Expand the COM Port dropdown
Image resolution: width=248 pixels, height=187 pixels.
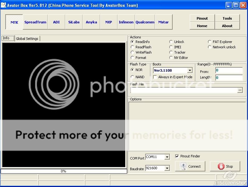(x=167, y=157)
